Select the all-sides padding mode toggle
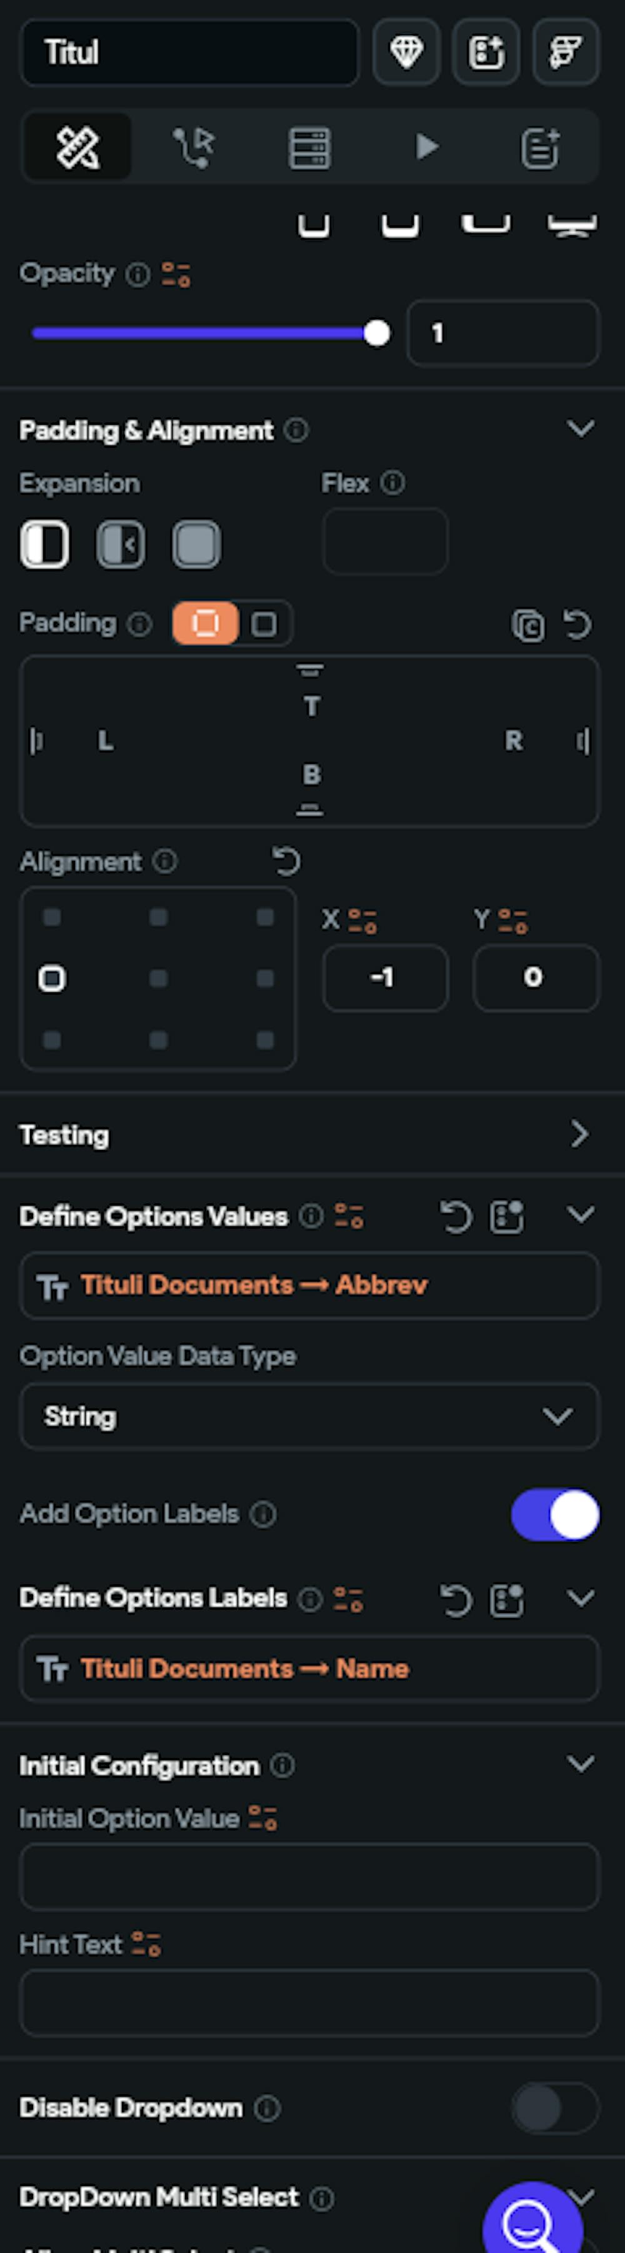This screenshot has height=2253, width=625. (206, 624)
